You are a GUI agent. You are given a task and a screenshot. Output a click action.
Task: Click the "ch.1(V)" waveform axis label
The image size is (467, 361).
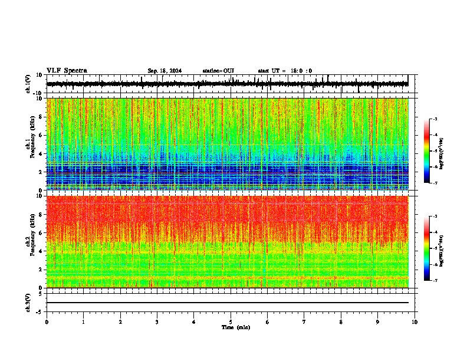tap(28, 84)
